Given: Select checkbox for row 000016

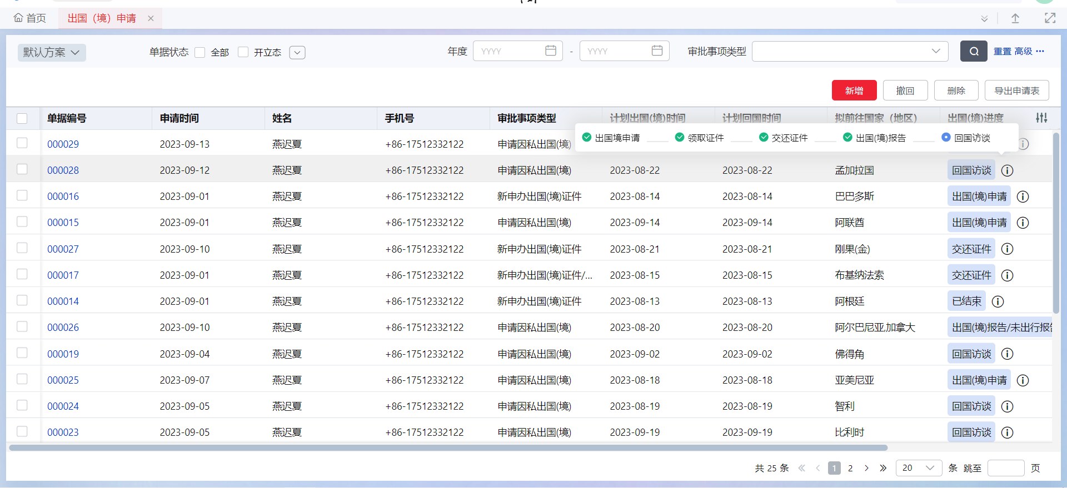Looking at the screenshot, I should (x=22, y=195).
